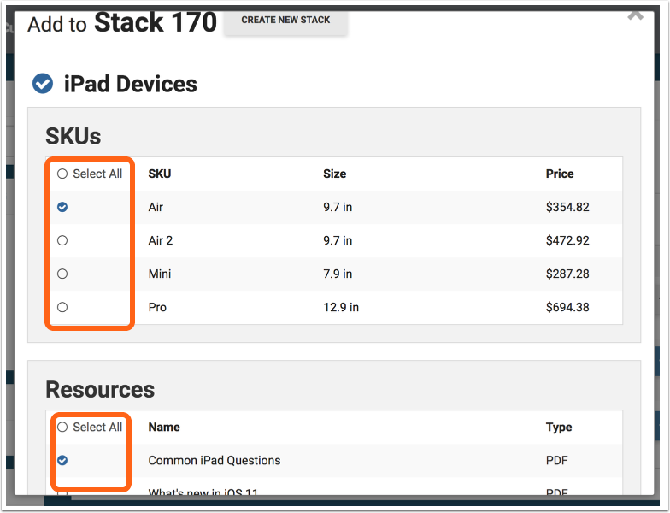Click the $694.38 price cell
The image size is (670, 513).
pyautogui.click(x=567, y=307)
